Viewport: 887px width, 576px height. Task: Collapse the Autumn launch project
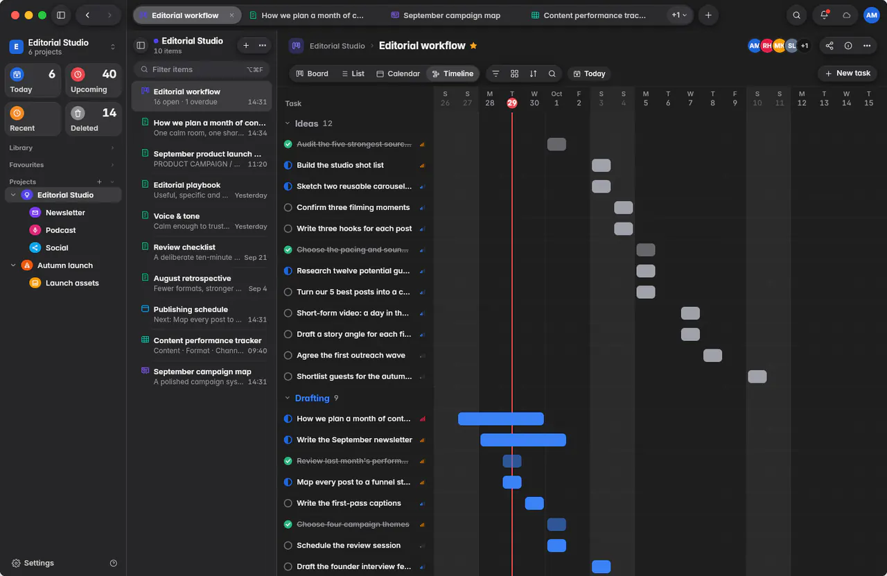click(x=13, y=265)
